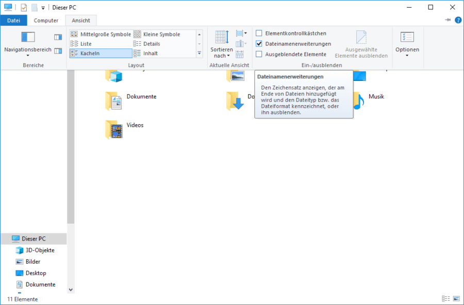
Task: Enable the Elementkontrollkästchen checkbox
Action: (259, 33)
